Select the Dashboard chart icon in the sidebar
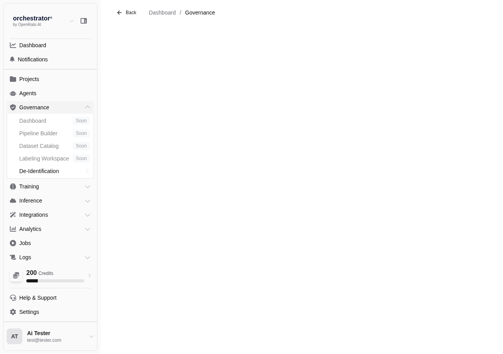 (13, 45)
